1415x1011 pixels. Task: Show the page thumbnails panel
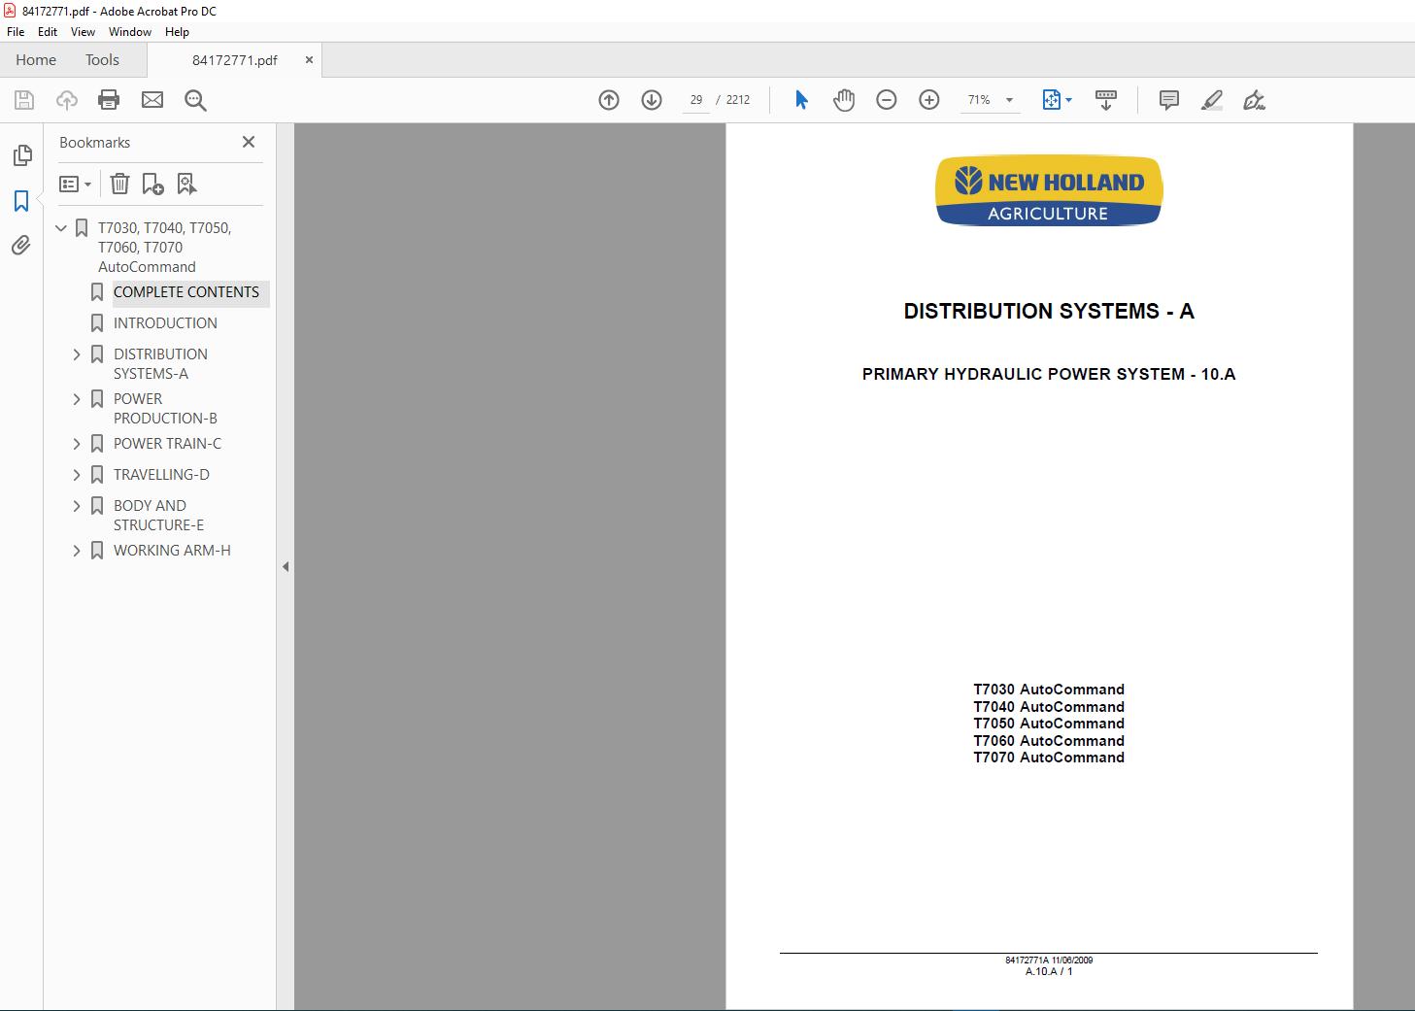pos(21,155)
